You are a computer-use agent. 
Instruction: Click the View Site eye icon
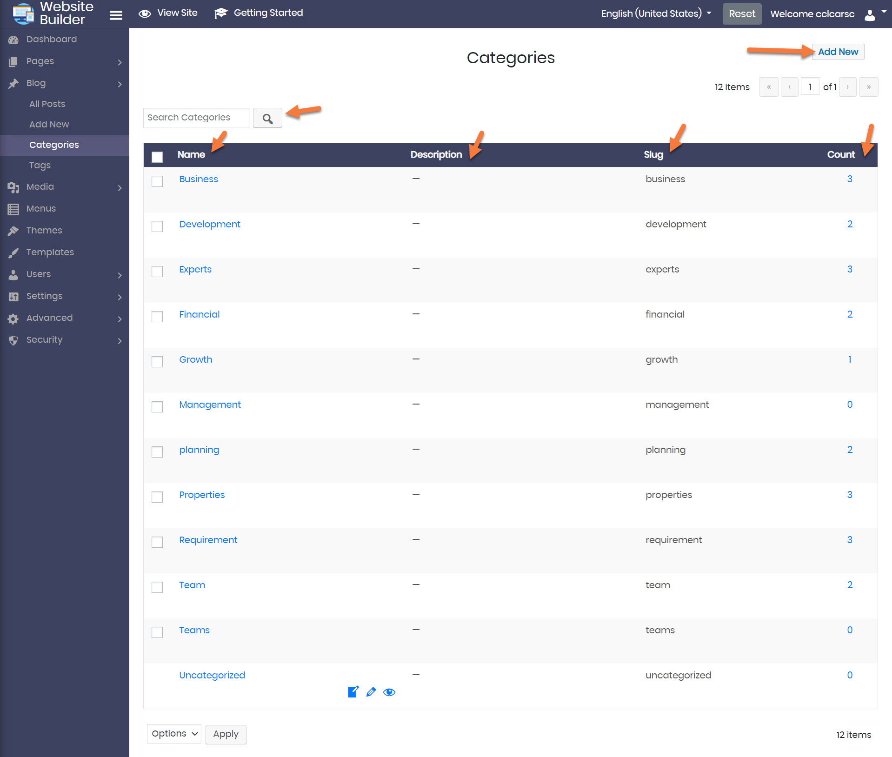(145, 13)
